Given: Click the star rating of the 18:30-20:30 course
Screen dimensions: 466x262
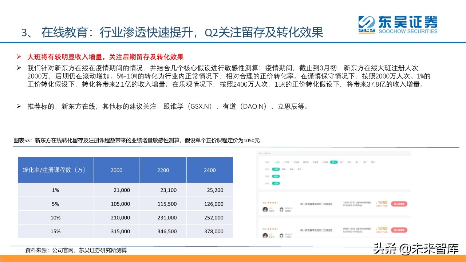Looking at the screenshot, I should pos(272,203).
